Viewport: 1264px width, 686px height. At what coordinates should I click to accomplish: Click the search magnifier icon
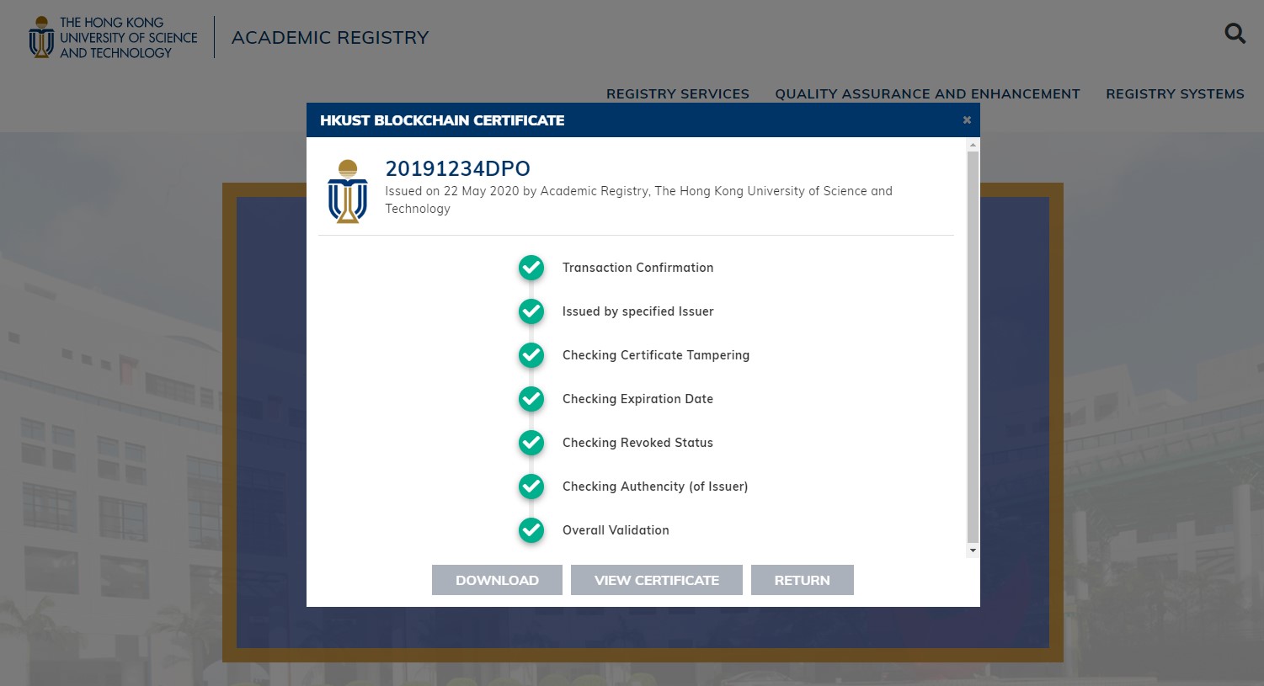pyautogui.click(x=1235, y=34)
